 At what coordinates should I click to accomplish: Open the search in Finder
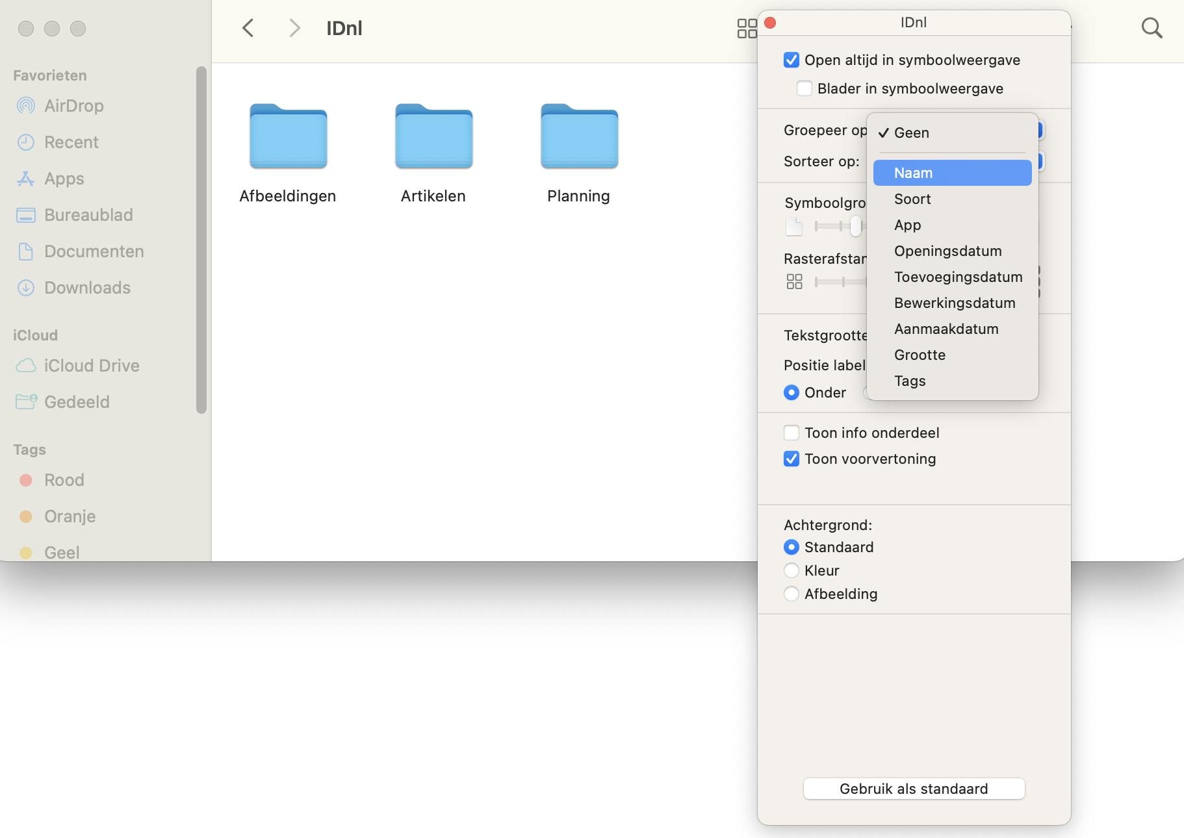[x=1152, y=27]
